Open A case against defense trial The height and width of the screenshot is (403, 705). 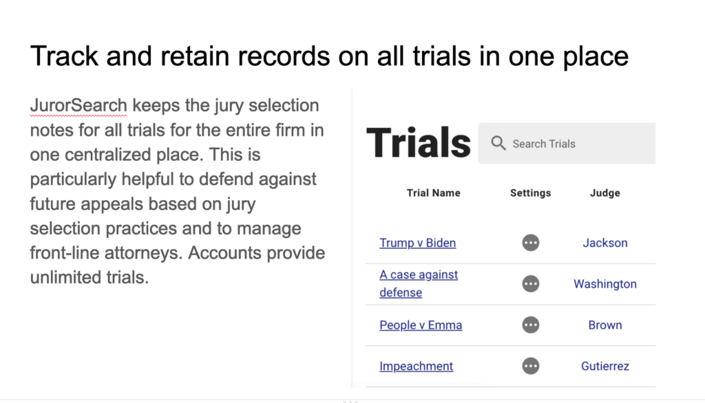pos(419,283)
